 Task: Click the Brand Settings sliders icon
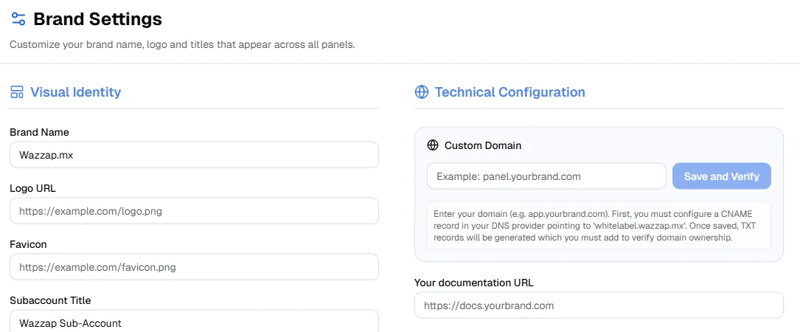click(18, 19)
